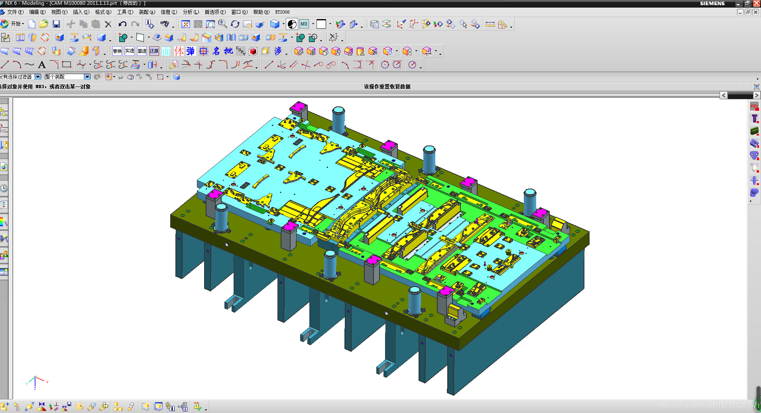Click the open folder icon
Screen dimensions: 761x413
pos(44,24)
